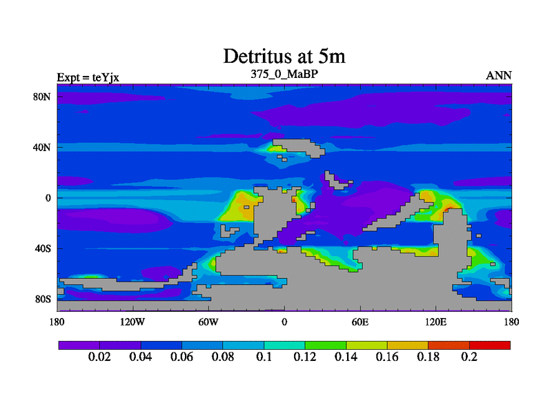Select the dark blue swatch between 0.04 and 0.06
This screenshot has height=414, width=552.
pos(161,345)
